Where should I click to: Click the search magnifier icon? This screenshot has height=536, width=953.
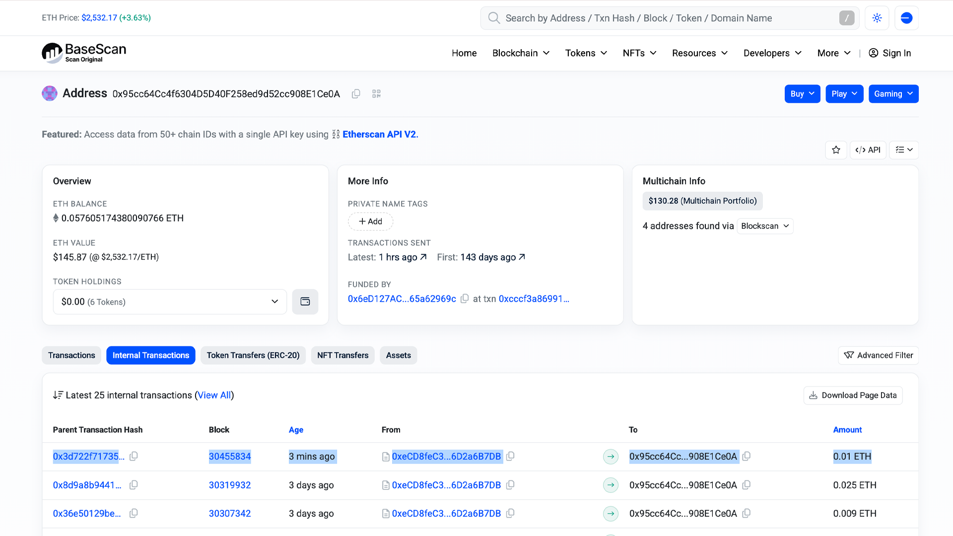493,18
